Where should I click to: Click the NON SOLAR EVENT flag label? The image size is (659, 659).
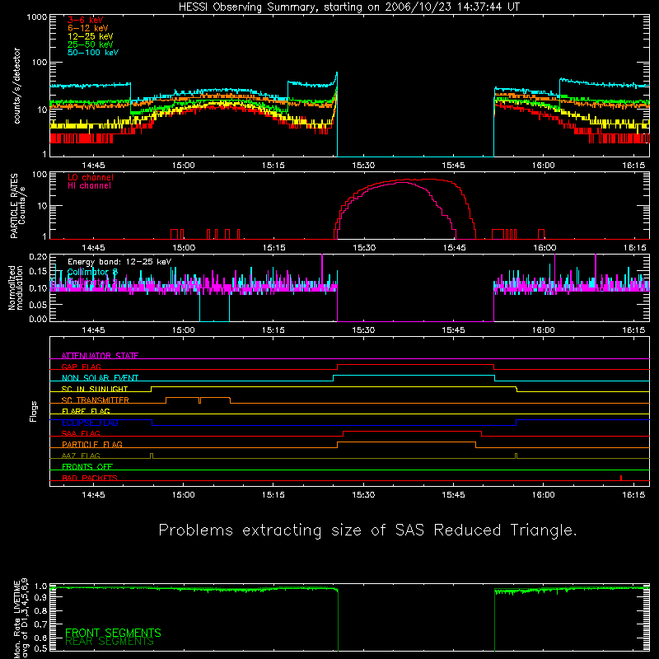tap(100, 378)
